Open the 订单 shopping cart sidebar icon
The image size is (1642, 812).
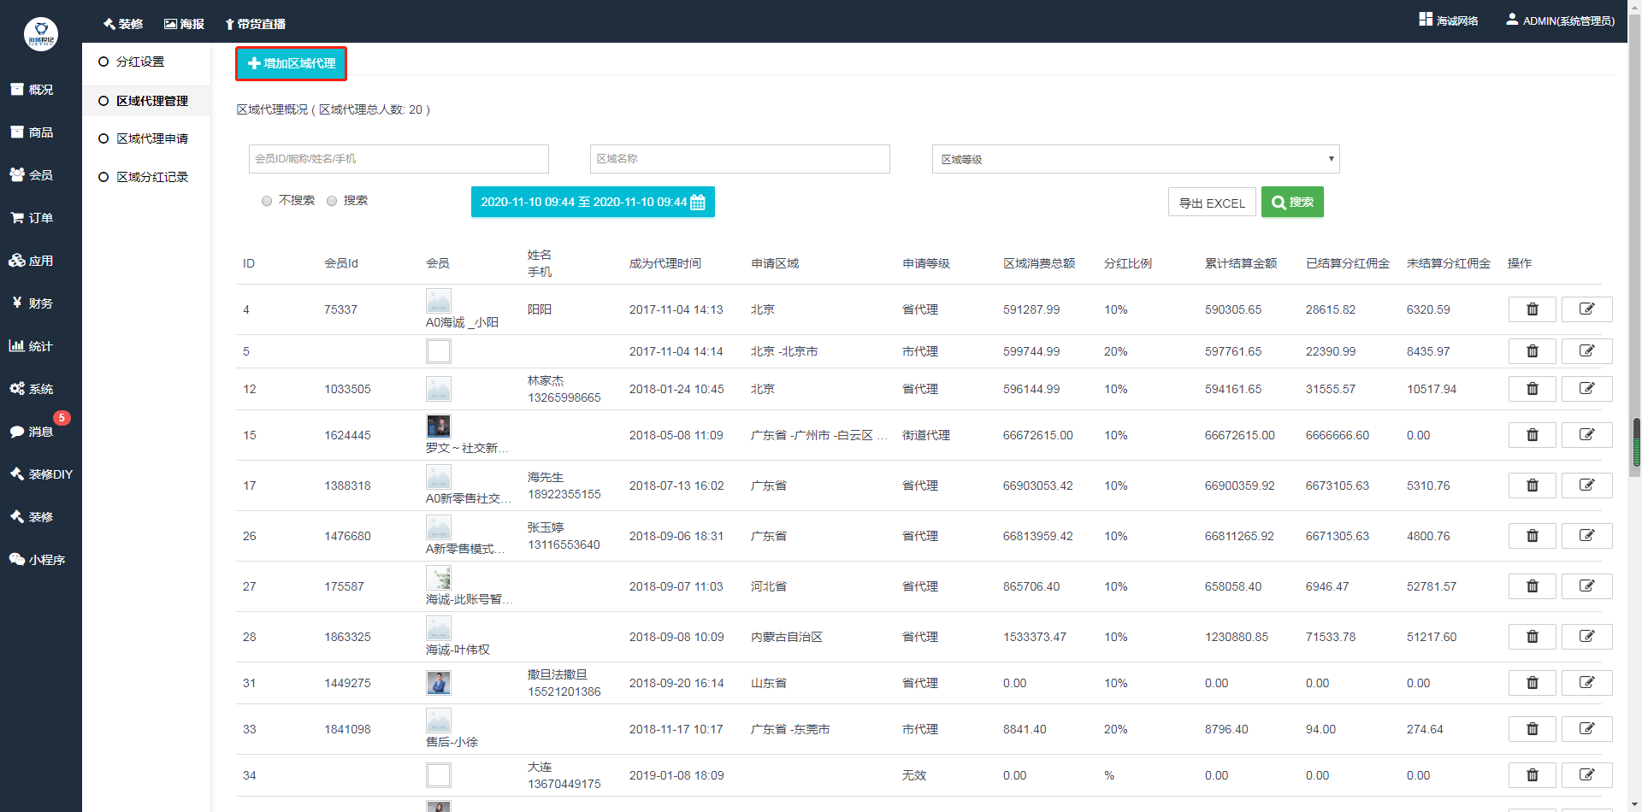point(17,218)
